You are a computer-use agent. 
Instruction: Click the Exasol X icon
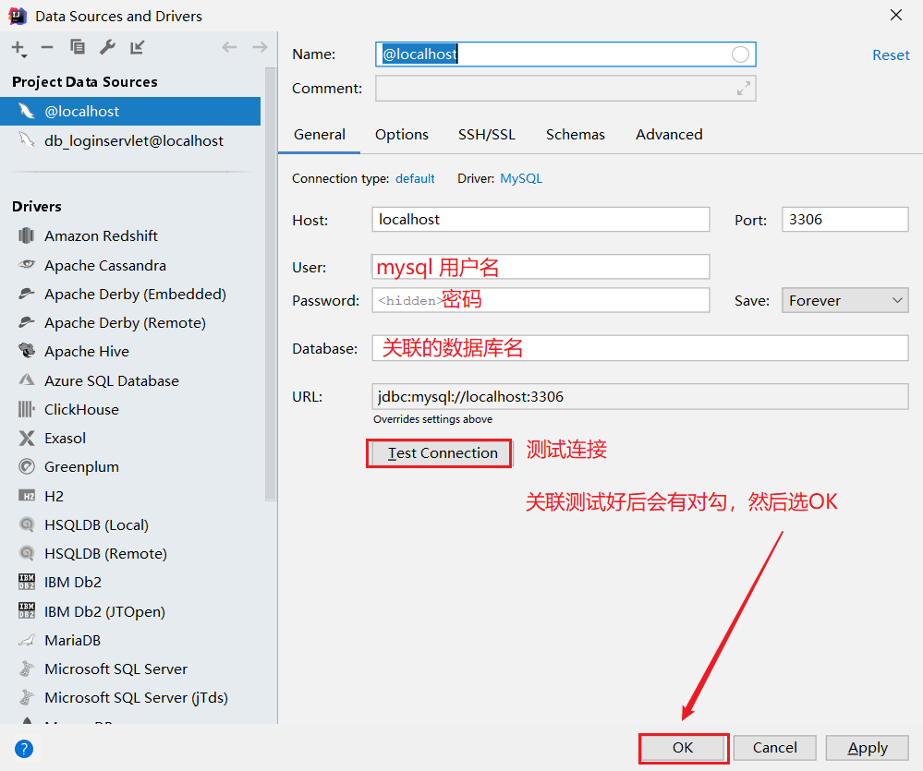pos(27,438)
